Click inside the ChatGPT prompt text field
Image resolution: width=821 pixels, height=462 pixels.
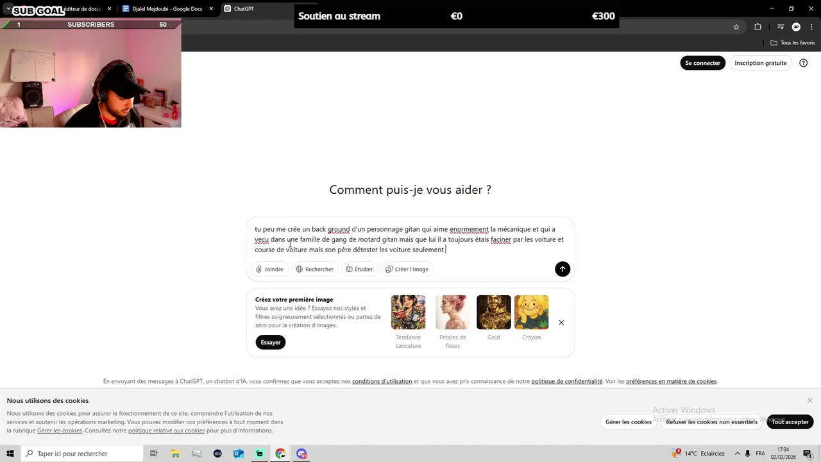coord(410,239)
